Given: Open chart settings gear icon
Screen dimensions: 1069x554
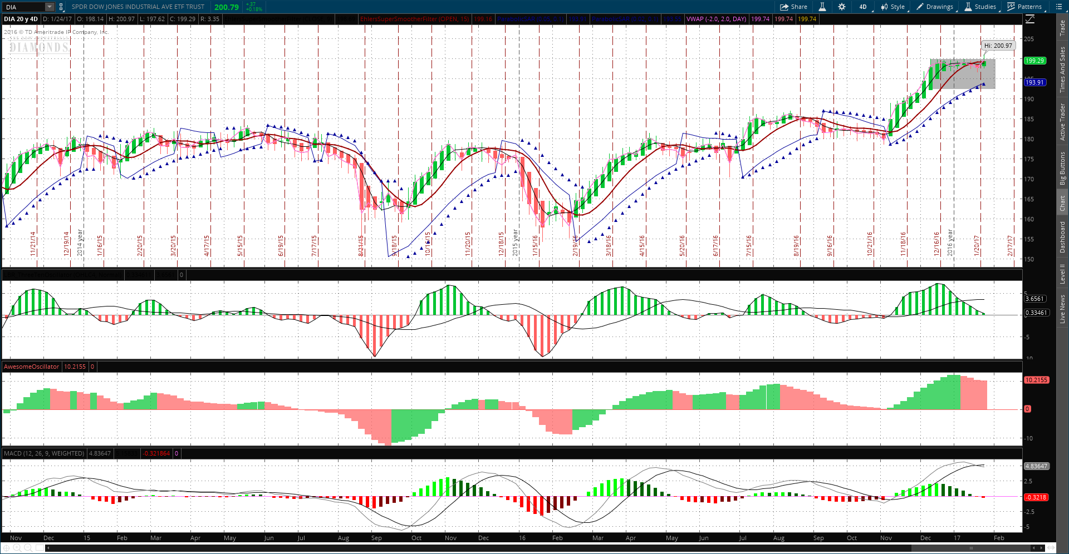Looking at the screenshot, I should (x=842, y=7).
